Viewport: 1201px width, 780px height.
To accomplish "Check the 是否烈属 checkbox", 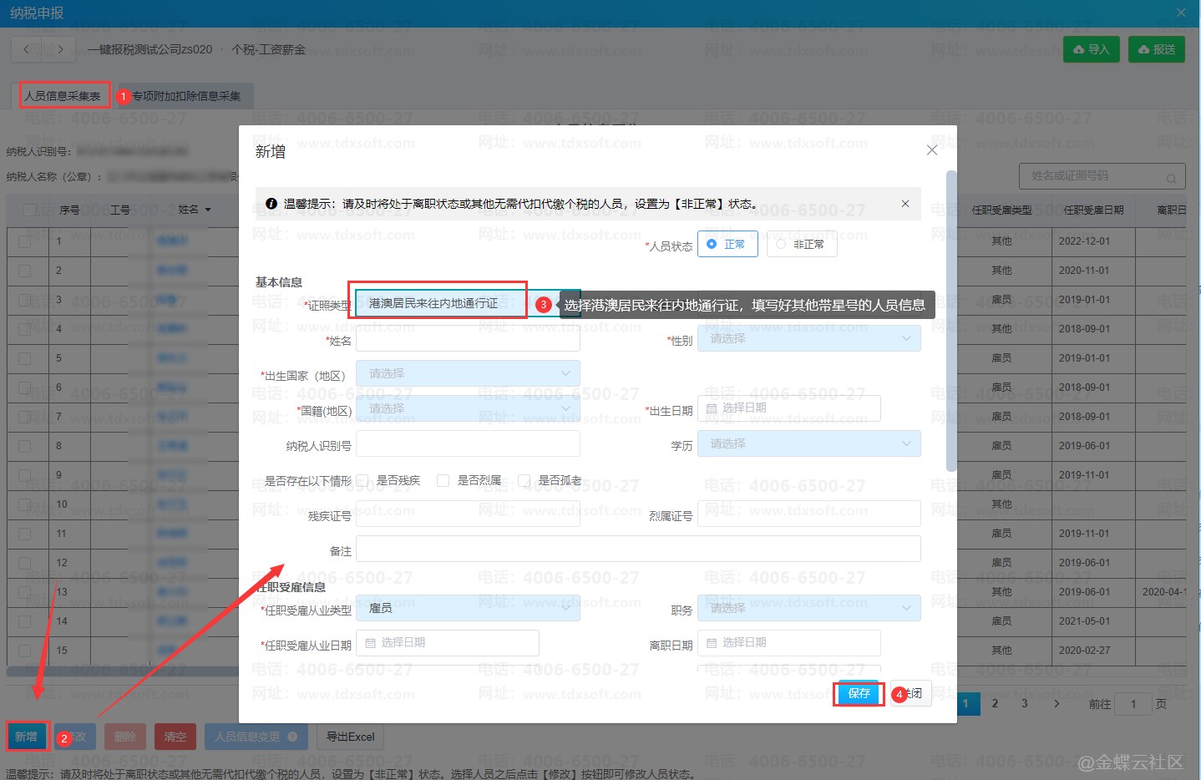I will pos(443,480).
